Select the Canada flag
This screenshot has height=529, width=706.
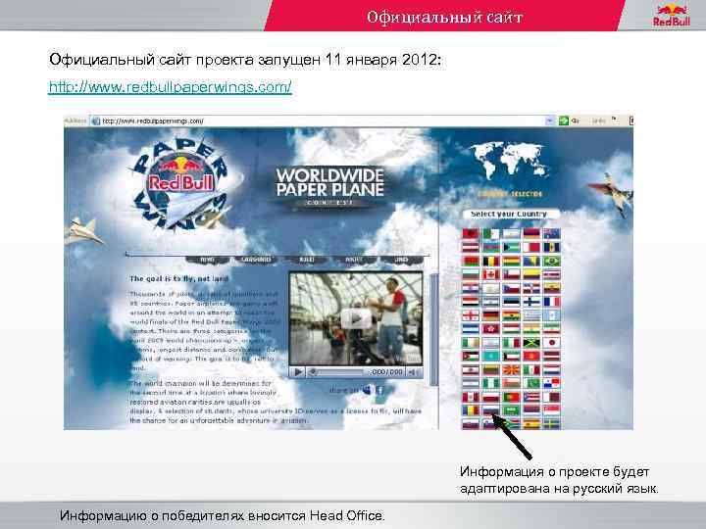[x=491, y=274]
